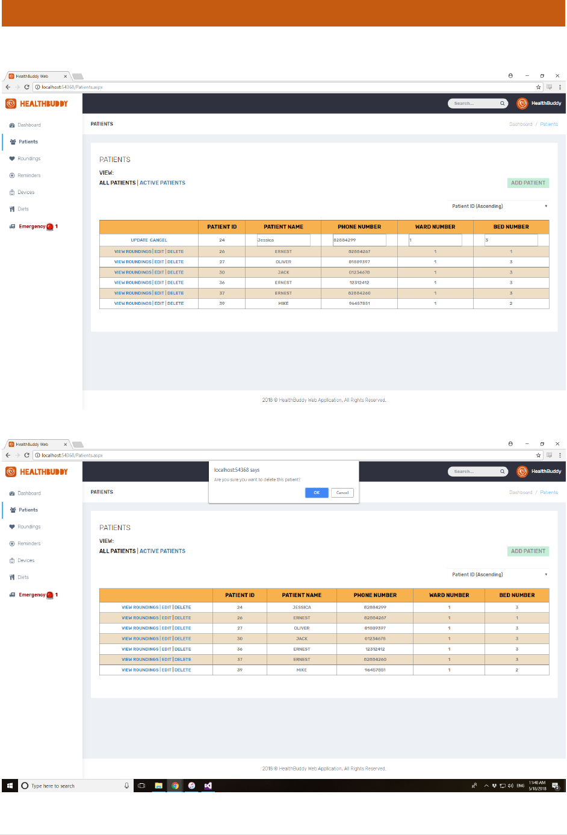Open Chrome from the taskbar
Viewport: 567px width, 835px height.
[175, 786]
